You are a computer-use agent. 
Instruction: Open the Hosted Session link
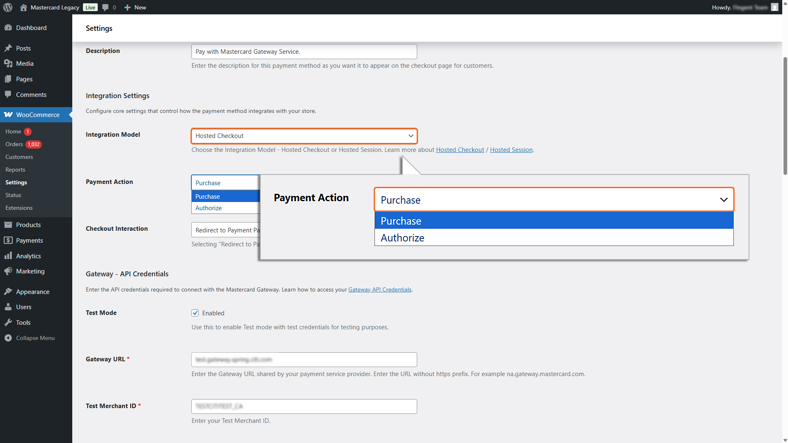coord(511,150)
